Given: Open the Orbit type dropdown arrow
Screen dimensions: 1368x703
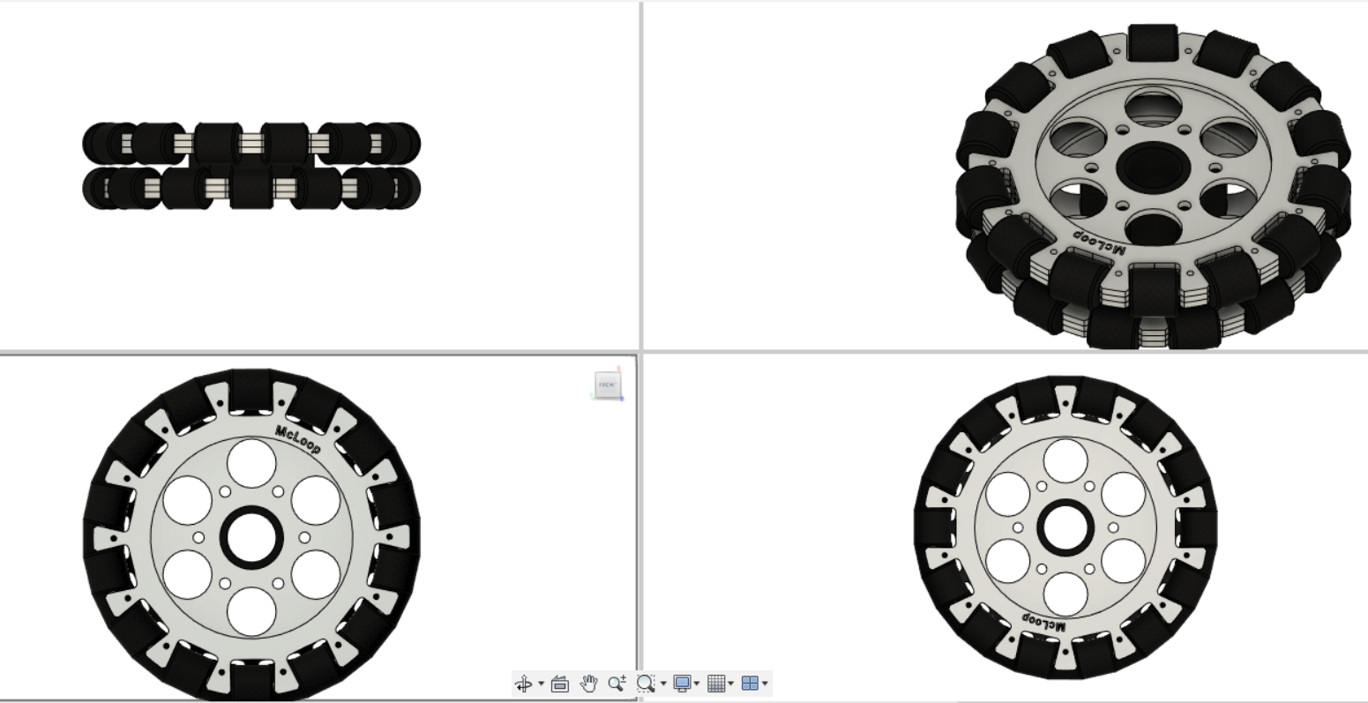Looking at the screenshot, I should click(542, 684).
